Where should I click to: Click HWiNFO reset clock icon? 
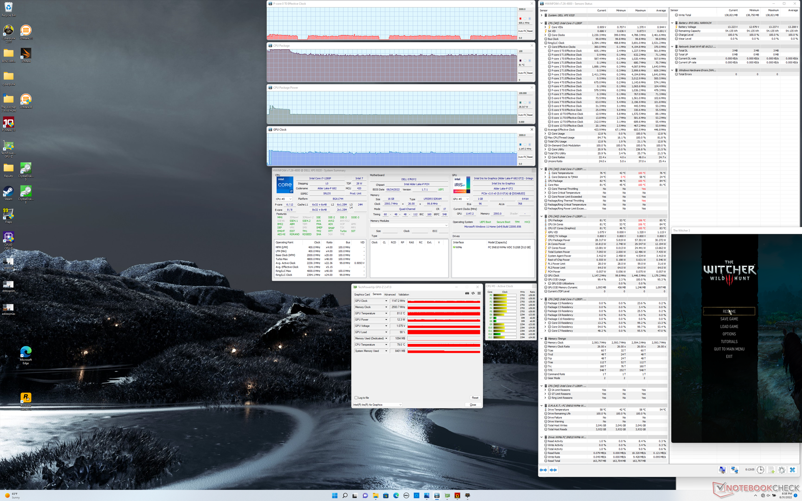(x=761, y=470)
